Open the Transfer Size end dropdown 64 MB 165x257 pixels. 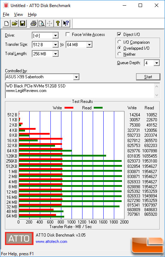click(89, 44)
